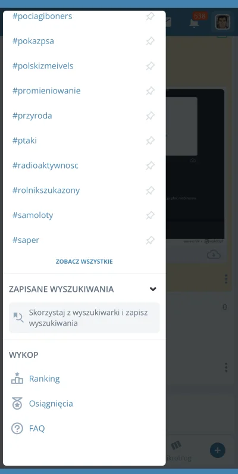
Task: Pin the #samoloty tag
Action: point(150,215)
